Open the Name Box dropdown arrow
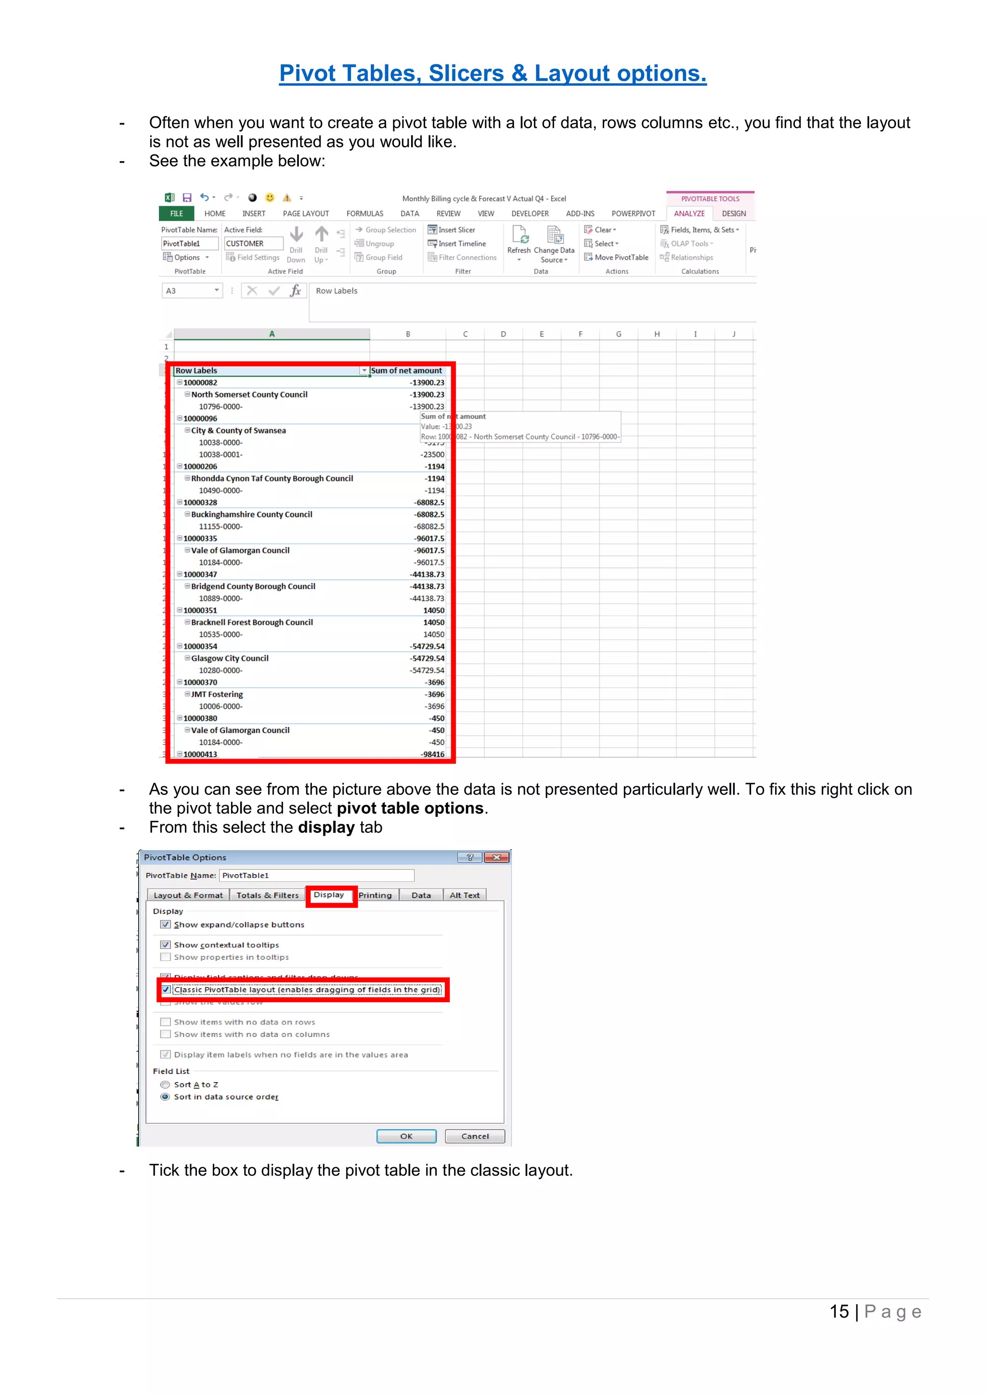This screenshot has height=1394, width=986. point(217,291)
